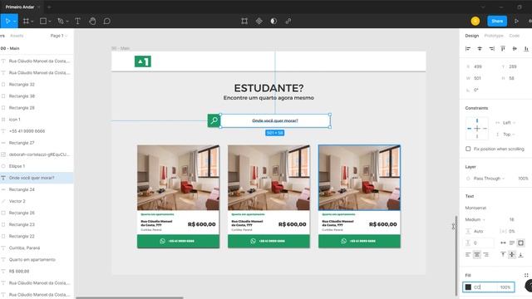Click the third apartment photo on canvas
This screenshot has width=532, height=299.
[x=359, y=178]
